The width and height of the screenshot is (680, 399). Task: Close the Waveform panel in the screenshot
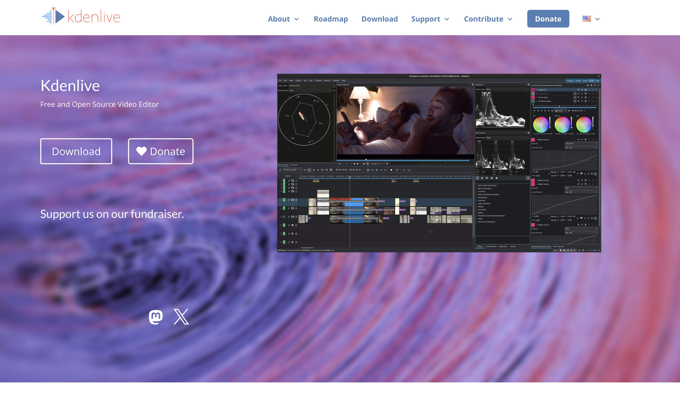pyautogui.click(x=528, y=85)
